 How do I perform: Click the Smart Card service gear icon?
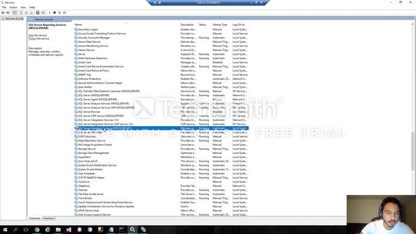click(76, 62)
